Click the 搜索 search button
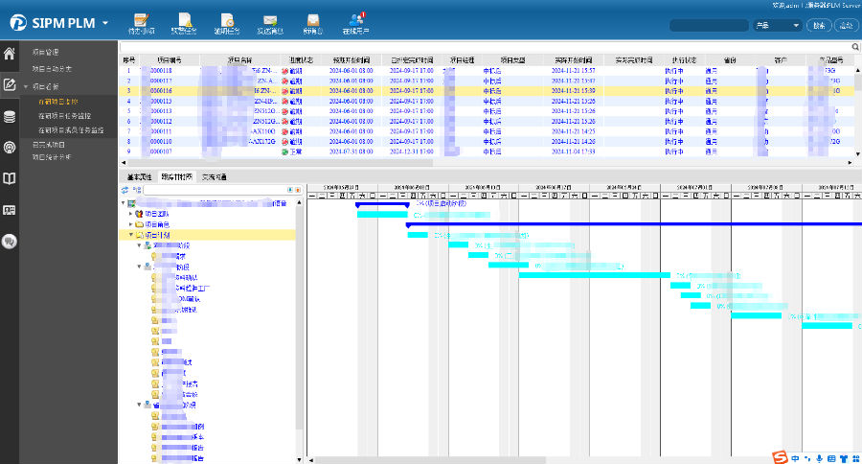 (x=820, y=26)
